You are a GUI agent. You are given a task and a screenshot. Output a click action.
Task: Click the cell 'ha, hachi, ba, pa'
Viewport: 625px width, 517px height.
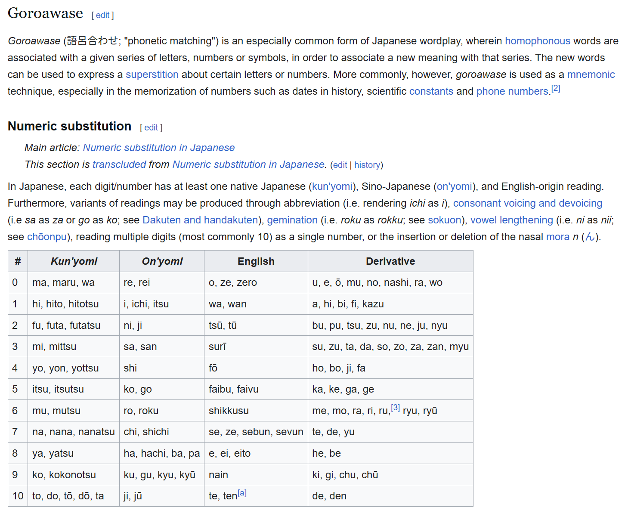pos(162,453)
